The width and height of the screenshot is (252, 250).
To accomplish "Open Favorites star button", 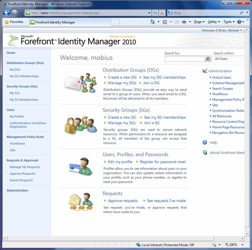I will 14,22.
